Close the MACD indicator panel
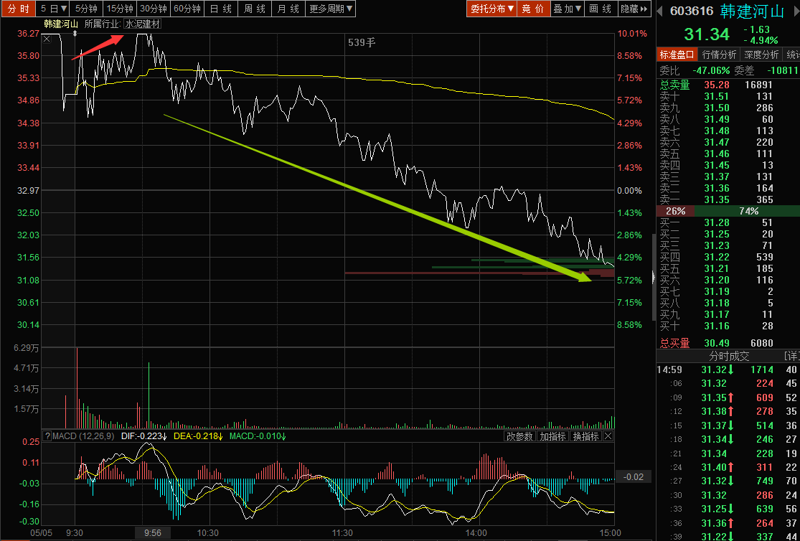Viewport: 800px width, 541px height. tap(608, 436)
